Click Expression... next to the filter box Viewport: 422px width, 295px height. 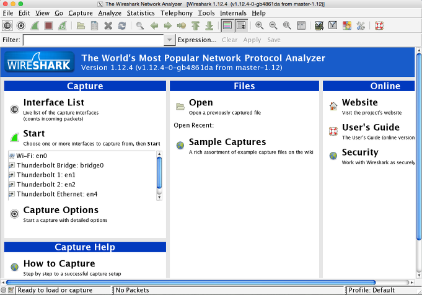click(x=197, y=40)
